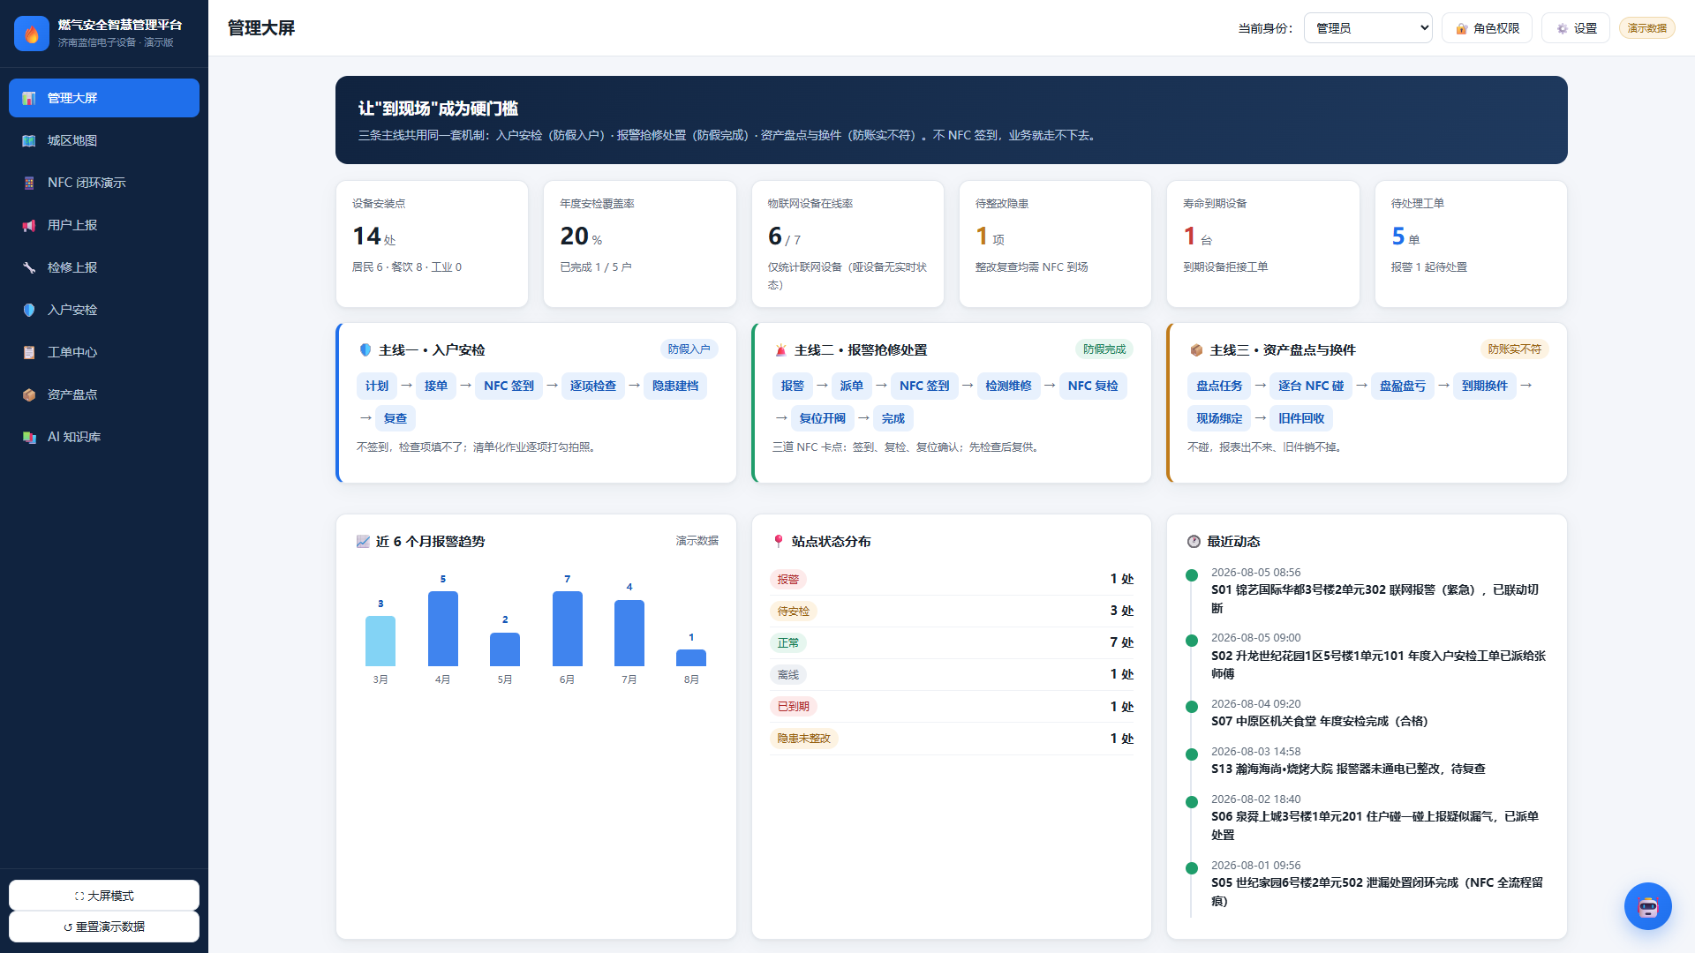Screen dimensions: 1695x953
Task: Click the clock icon beside 最近动态
Action: coord(1194,542)
